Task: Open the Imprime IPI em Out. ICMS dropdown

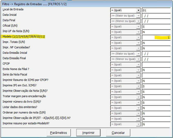Action: click(x=125, y=86)
